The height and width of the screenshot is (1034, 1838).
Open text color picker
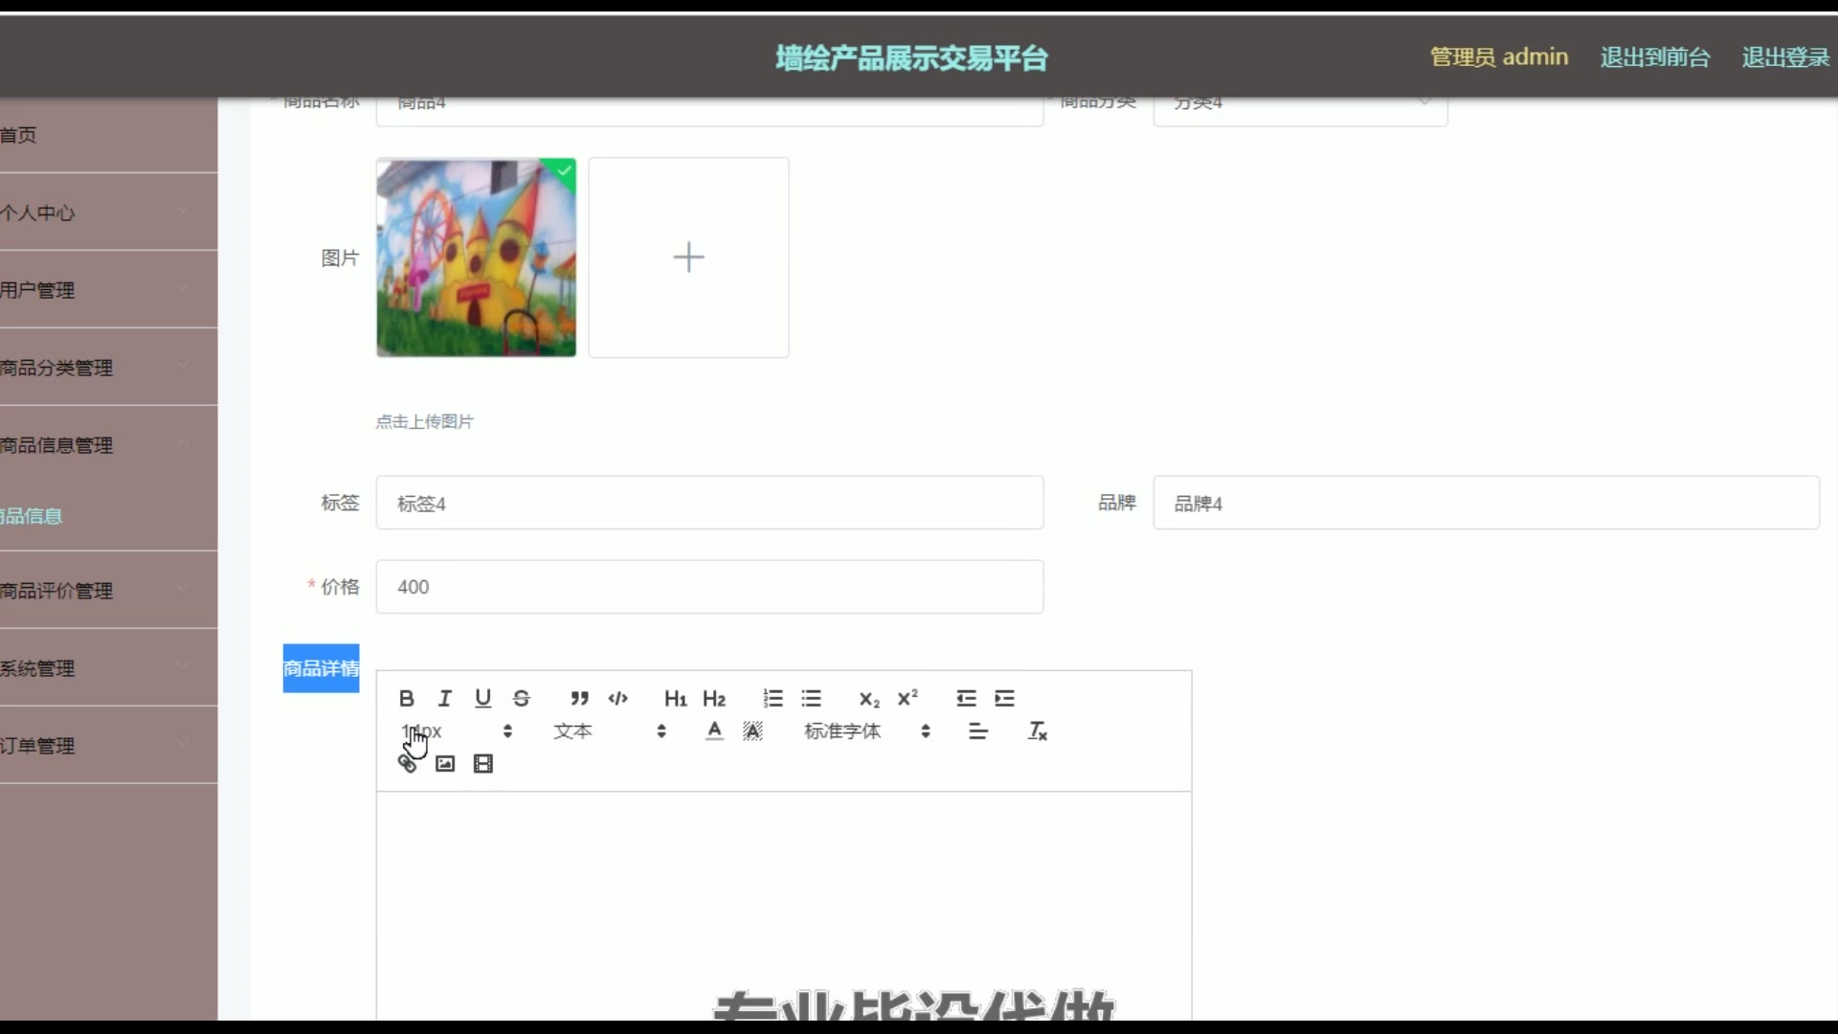click(714, 731)
